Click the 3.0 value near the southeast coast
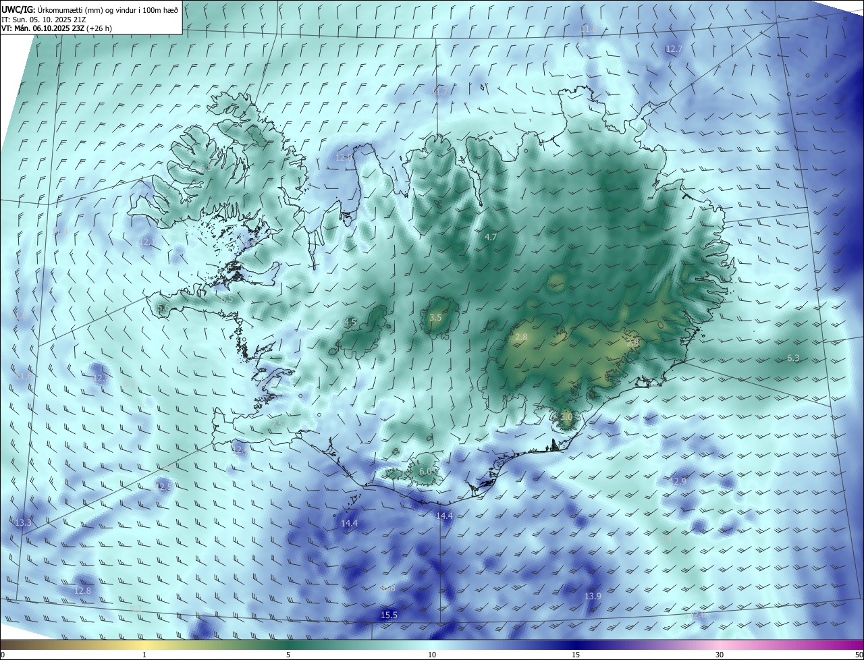This screenshot has height=660, width=864. point(566,417)
